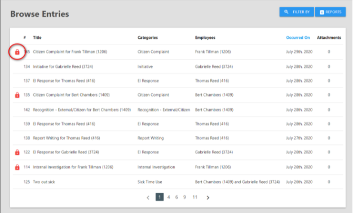The width and height of the screenshot is (353, 213).
Task: Click the Browse Entries heading
Action: (39, 14)
